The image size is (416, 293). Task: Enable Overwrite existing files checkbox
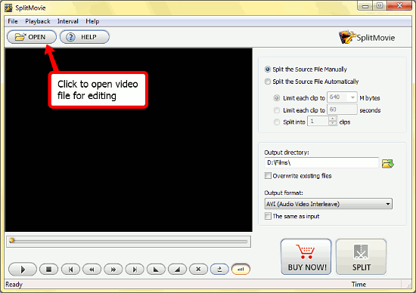click(268, 176)
